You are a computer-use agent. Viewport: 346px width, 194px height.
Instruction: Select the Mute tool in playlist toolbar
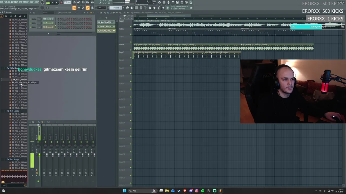114,13
